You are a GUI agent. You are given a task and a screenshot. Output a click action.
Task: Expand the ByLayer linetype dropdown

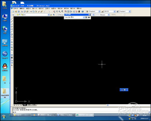(109, 15)
